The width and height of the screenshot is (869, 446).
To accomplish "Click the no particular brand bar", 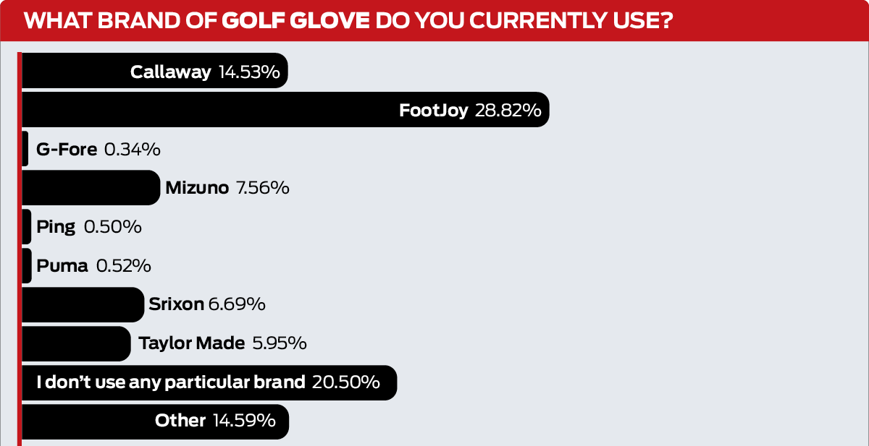I will (x=209, y=382).
